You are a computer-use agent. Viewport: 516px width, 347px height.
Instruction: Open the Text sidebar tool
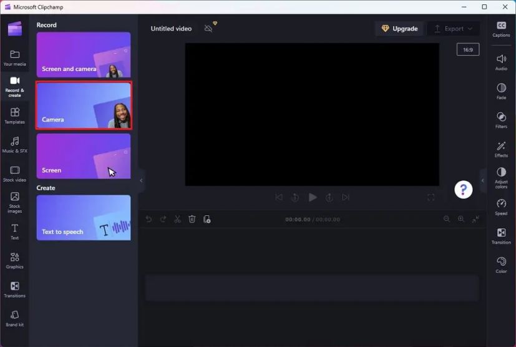[x=14, y=232]
